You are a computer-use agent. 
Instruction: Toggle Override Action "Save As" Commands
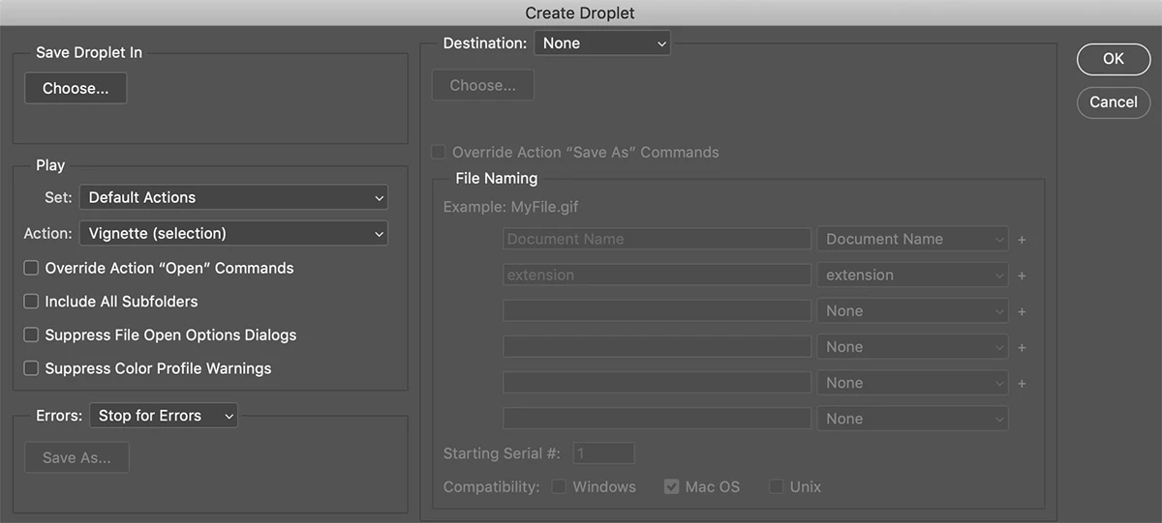click(440, 152)
